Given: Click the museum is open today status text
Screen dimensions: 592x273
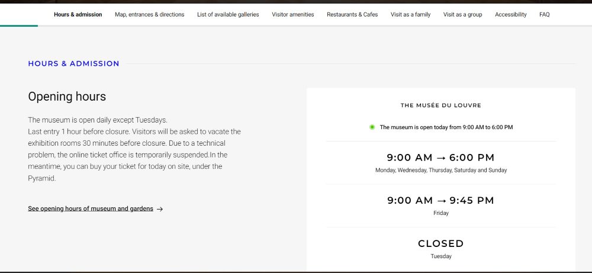Looking at the screenshot, I should (x=446, y=127).
